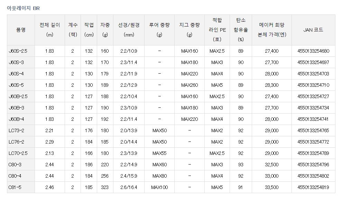Click the 2.2/12.9 diameter cell

pyautogui.click(x=129, y=85)
